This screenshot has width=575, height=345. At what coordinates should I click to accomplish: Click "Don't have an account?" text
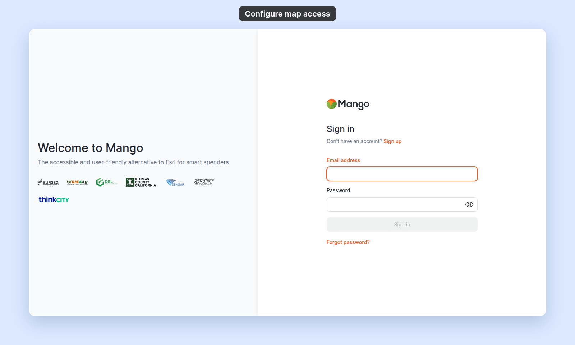point(354,141)
